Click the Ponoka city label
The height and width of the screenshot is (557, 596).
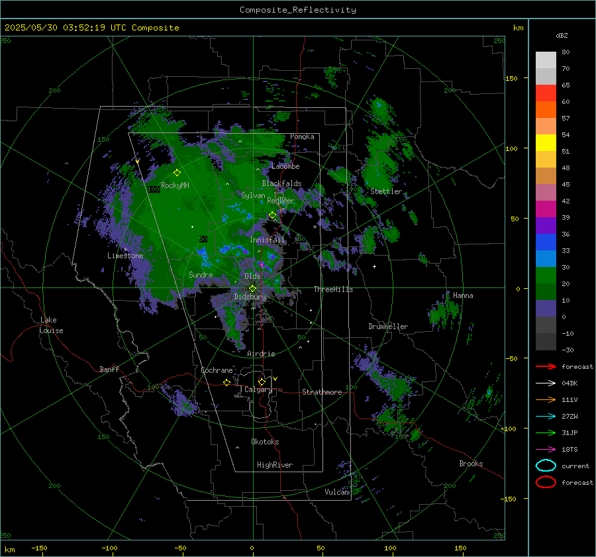point(302,136)
